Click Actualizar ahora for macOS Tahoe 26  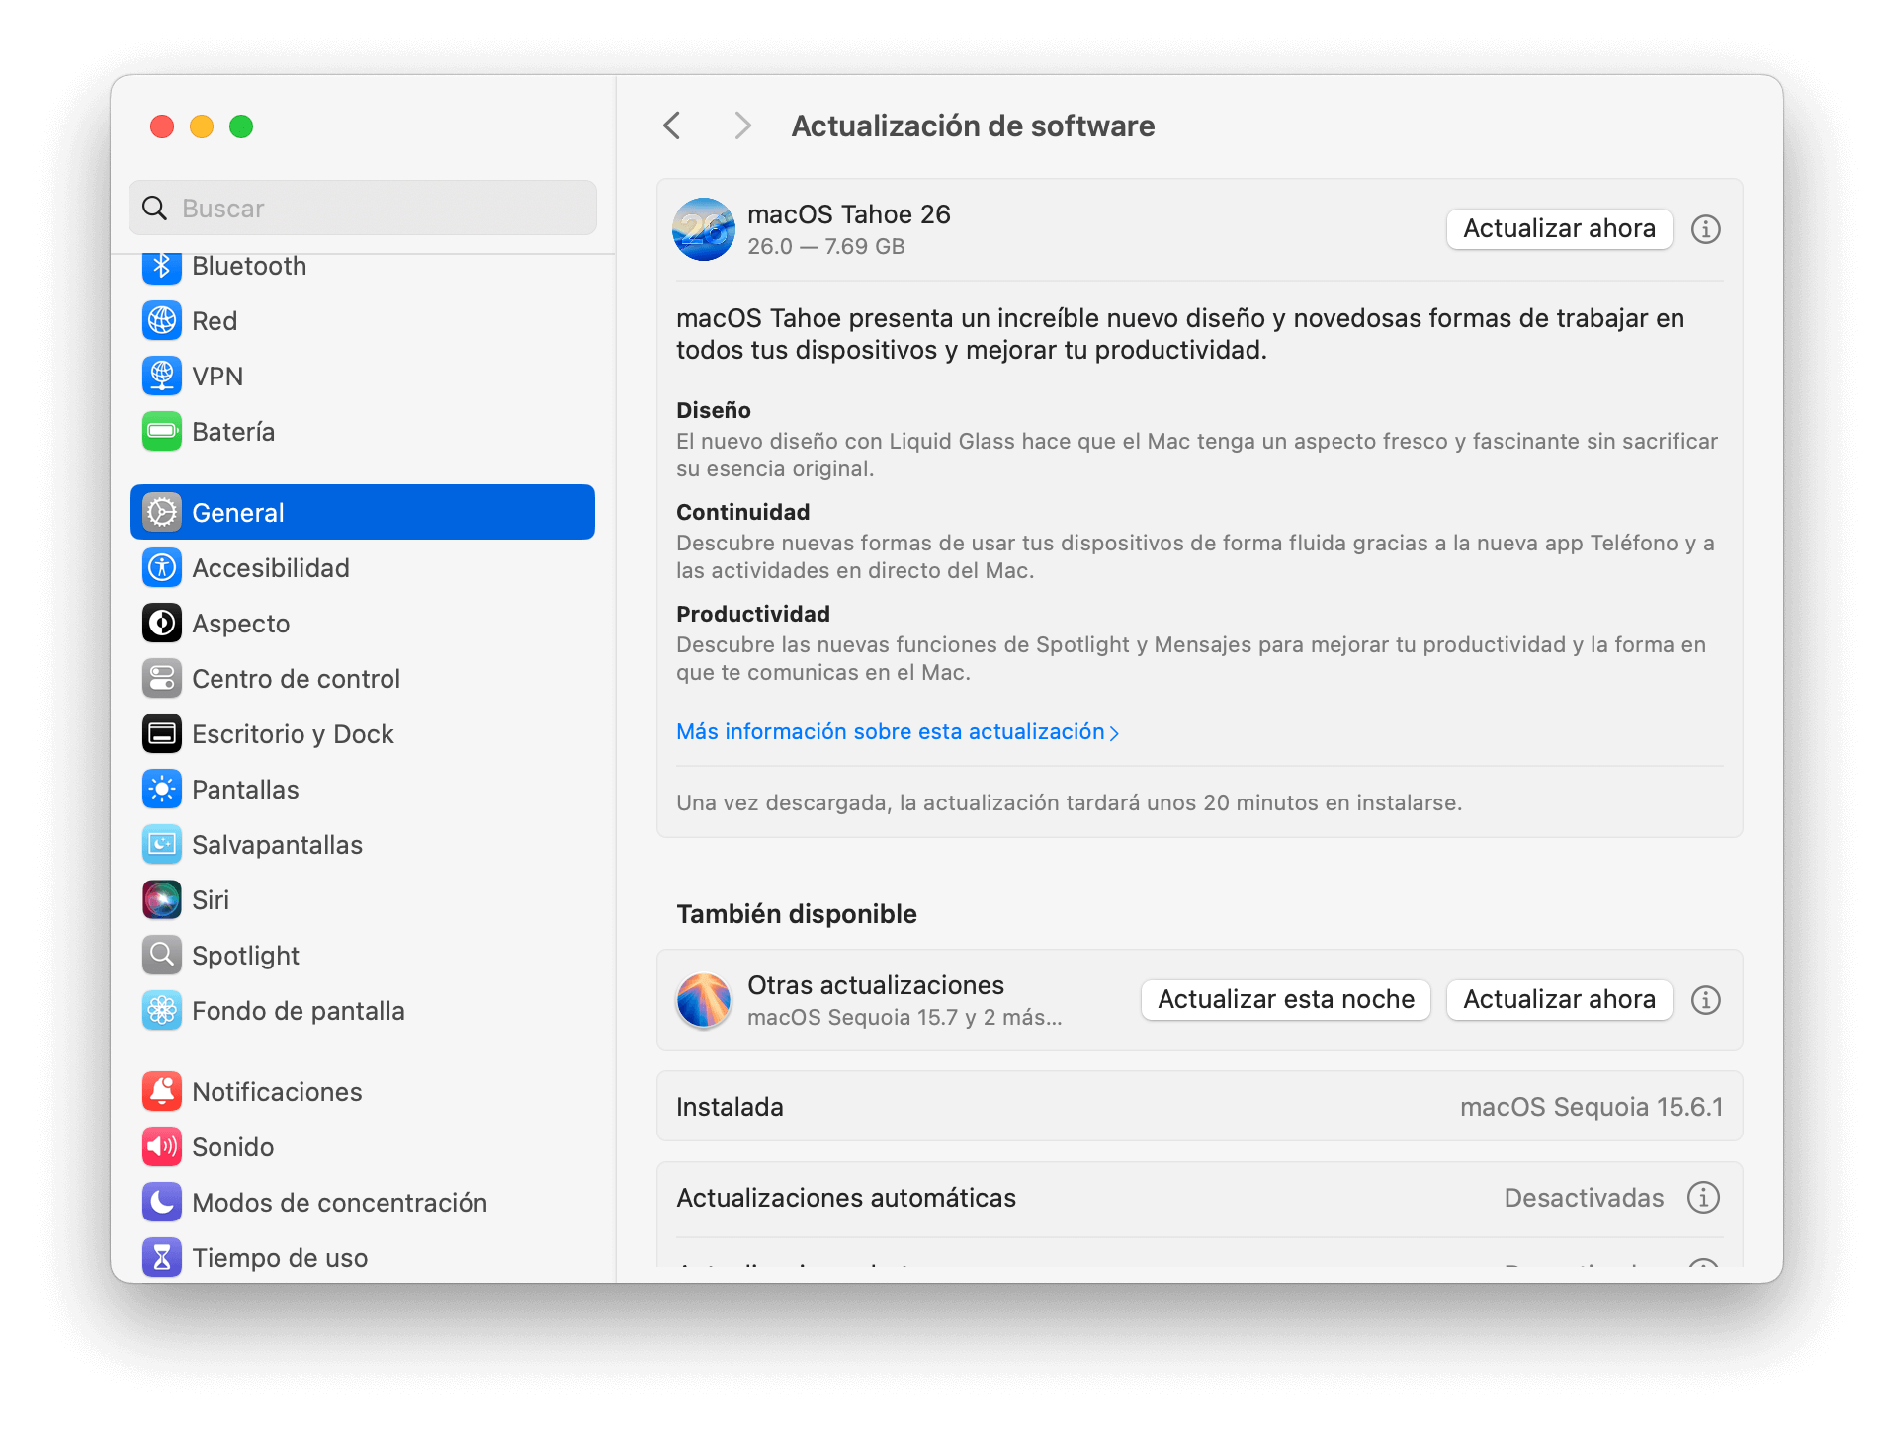coord(1559,229)
